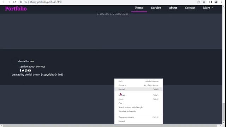The width and height of the screenshot is (226, 127).
Task: Go to Home in navigation bar
Action: click(139, 8)
